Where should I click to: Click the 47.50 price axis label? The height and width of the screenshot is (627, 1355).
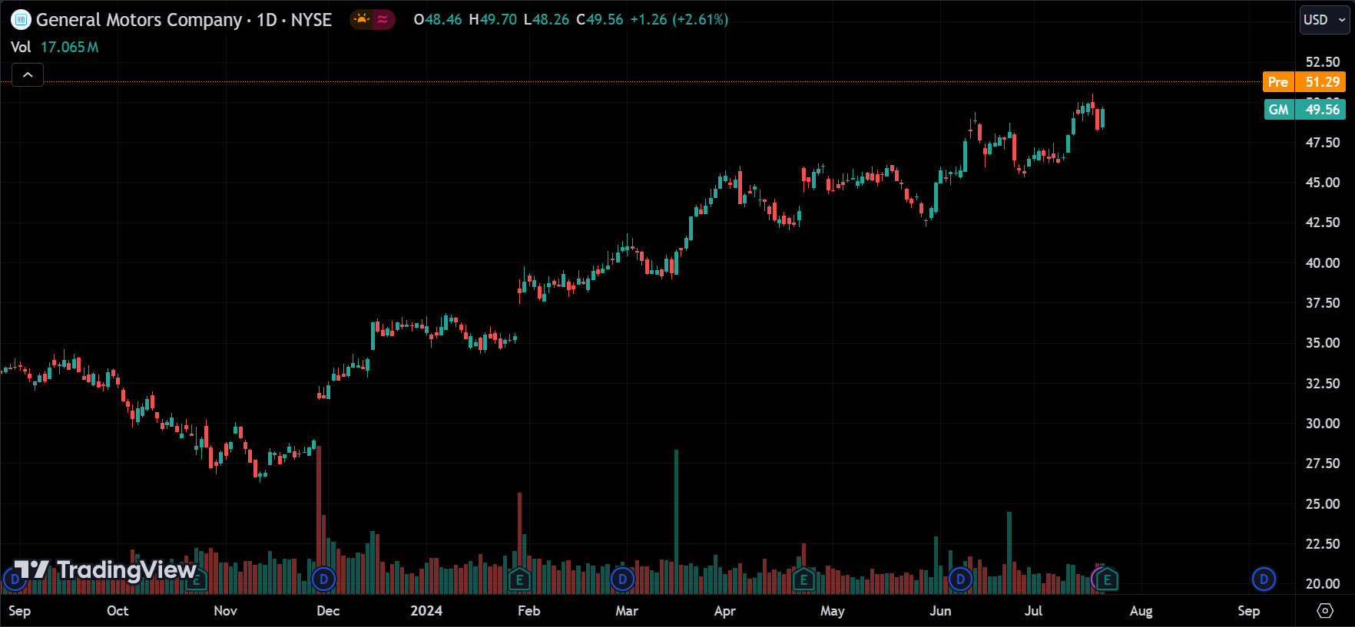click(x=1323, y=143)
